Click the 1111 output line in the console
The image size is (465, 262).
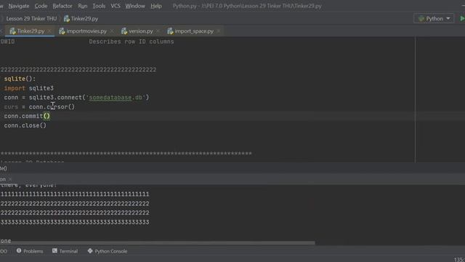point(75,194)
